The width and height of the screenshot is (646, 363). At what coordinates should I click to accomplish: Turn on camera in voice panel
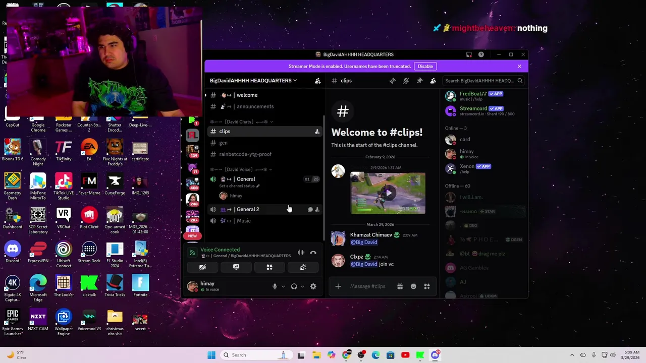202,267
